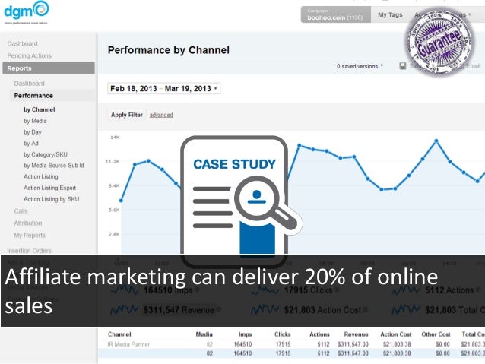
Task: Click the 2.8K y-axis label
Action: 114,234
